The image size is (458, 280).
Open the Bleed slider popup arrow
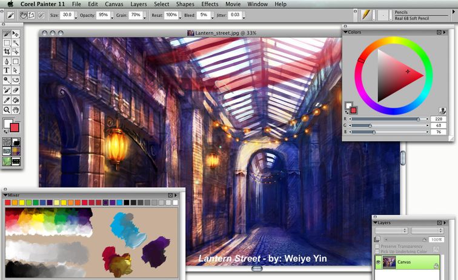pyautogui.click(x=212, y=17)
